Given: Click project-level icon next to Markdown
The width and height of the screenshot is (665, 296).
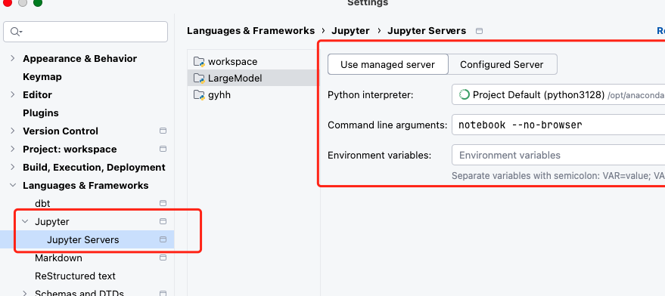Looking at the screenshot, I should (x=163, y=257).
